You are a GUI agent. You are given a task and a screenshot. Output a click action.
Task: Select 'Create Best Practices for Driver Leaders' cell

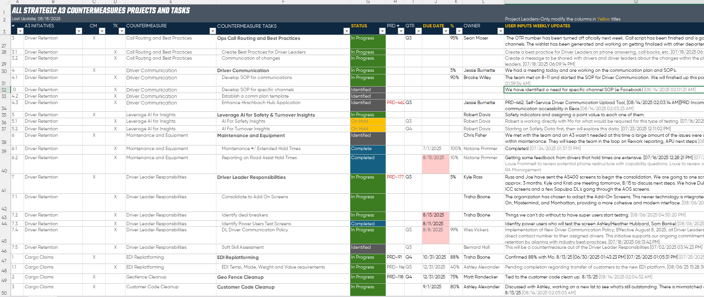pos(283,52)
